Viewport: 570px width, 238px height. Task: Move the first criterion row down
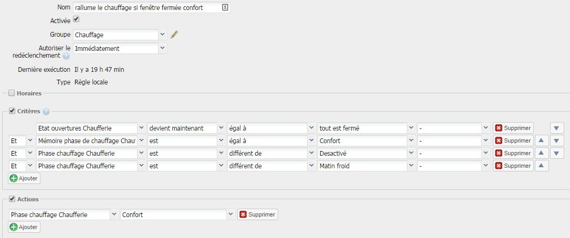pyautogui.click(x=557, y=128)
